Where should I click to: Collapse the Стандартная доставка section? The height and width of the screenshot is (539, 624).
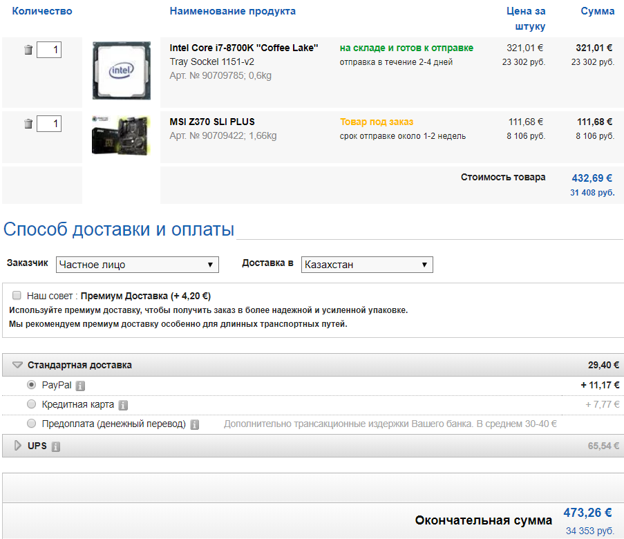pyautogui.click(x=17, y=365)
